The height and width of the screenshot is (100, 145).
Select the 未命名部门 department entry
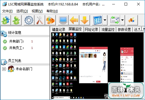(24, 69)
